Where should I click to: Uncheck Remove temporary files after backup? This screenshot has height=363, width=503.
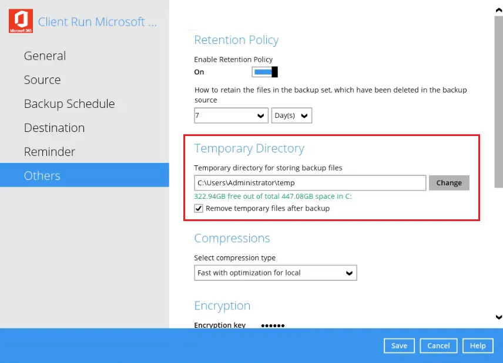(x=199, y=208)
